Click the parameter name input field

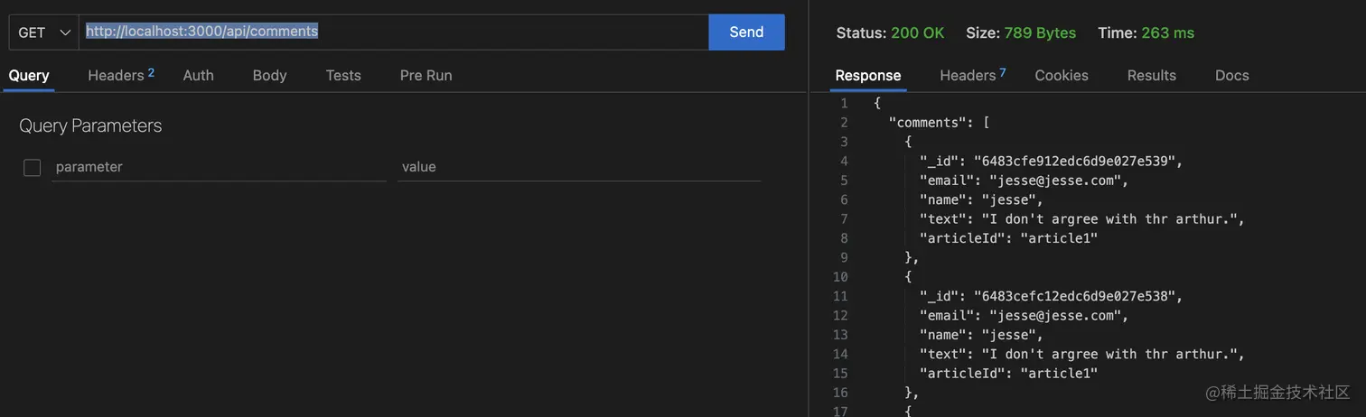tap(219, 167)
